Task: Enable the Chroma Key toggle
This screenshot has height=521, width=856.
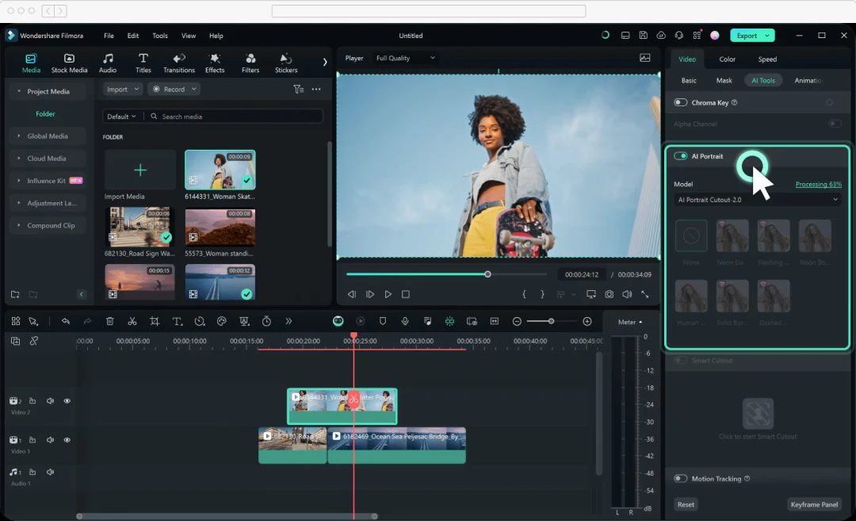Action: (680, 102)
